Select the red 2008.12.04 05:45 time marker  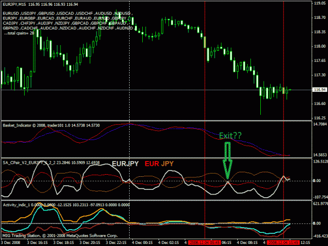click(204, 243)
